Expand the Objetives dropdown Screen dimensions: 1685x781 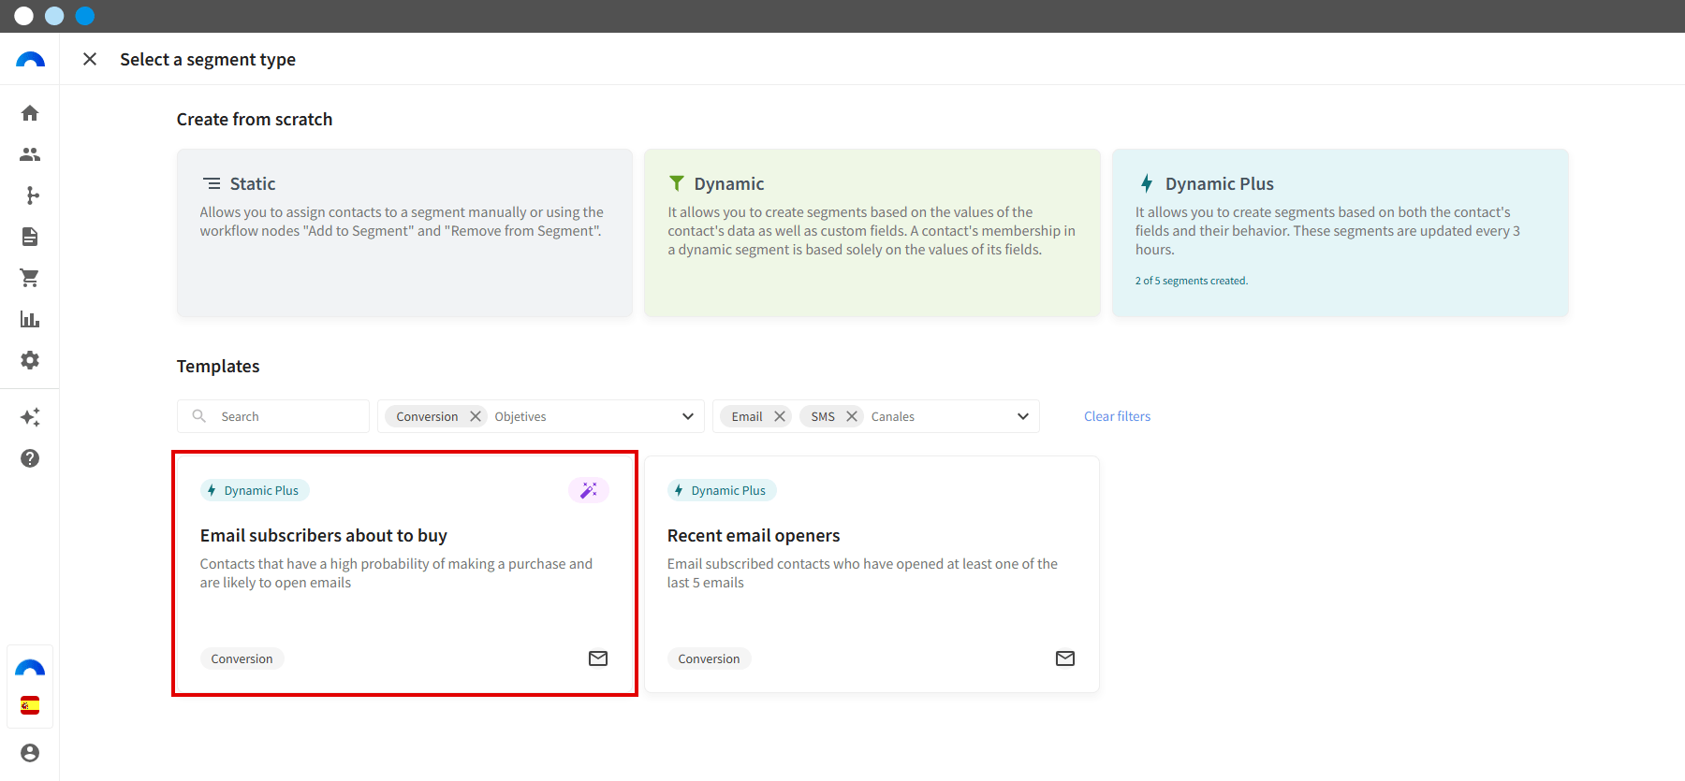(x=688, y=416)
